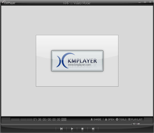The height and width of the screenshot is (133, 154).
Task: Click the www.kmplayer.com link text
Action: tap(79, 65)
